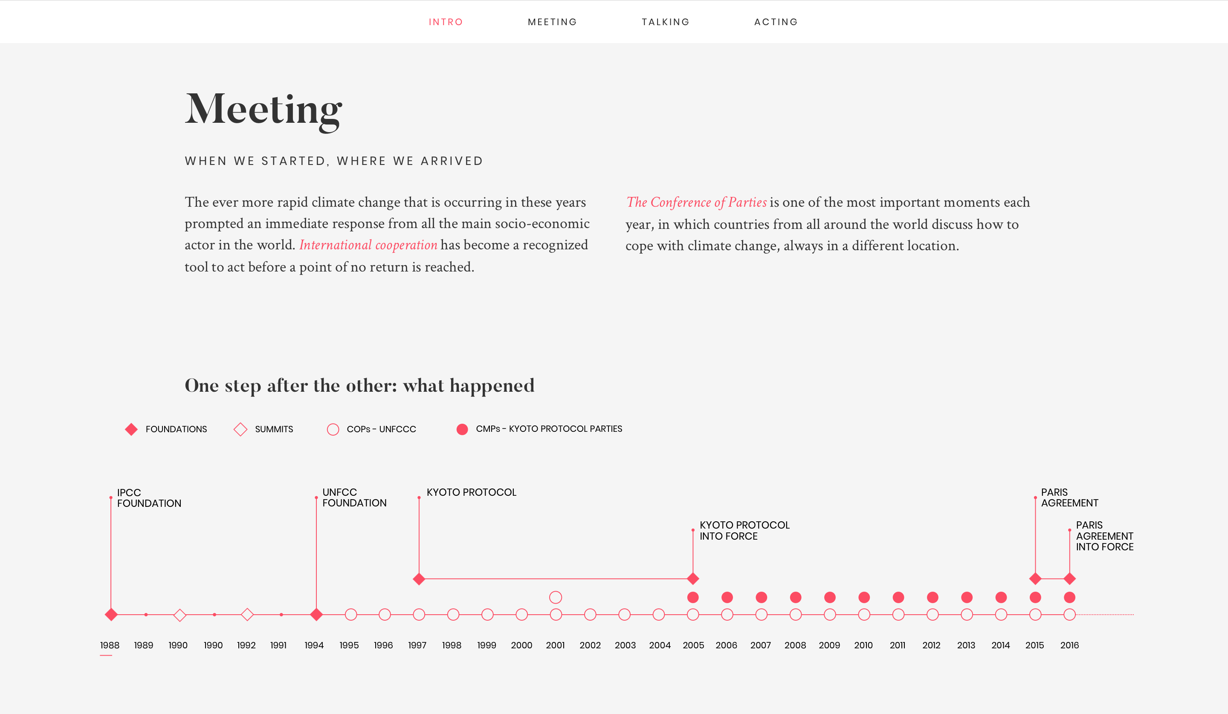Screen dimensions: 1228x714
Task: Open the Intro navigation tab
Action: click(446, 22)
